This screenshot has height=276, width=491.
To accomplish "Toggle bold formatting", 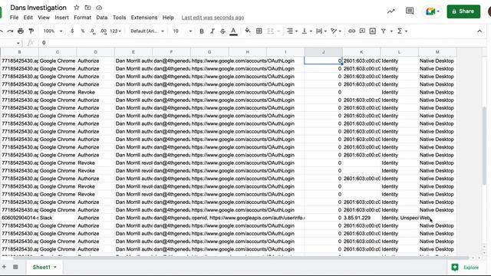I will [202, 31].
